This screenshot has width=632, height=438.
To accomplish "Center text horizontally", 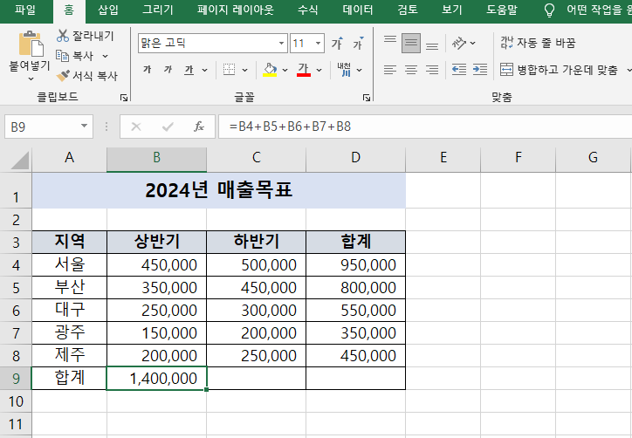I will [411, 70].
